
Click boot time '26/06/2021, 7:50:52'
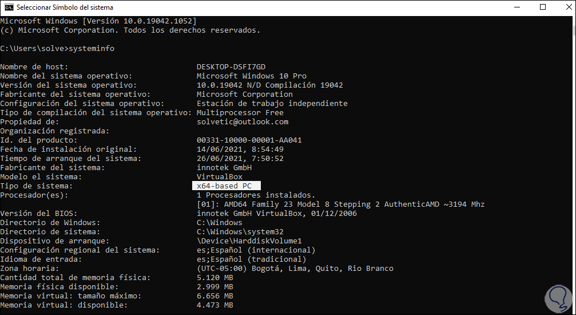point(240,159)
